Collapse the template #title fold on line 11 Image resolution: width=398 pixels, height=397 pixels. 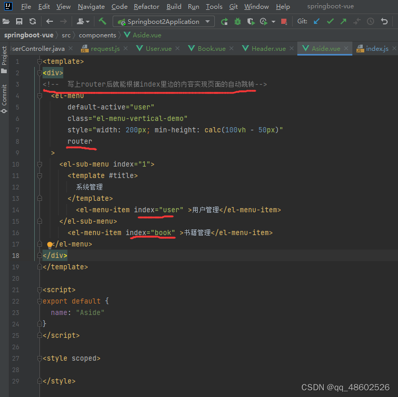(x=39, y=175)
